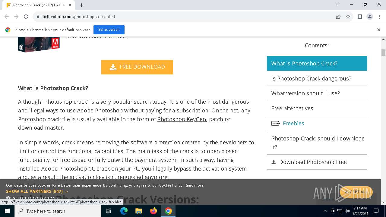Screen dimensions: 386x217
Task: Click the volume speaker tray icon
Action: click(x=347, y=211)
